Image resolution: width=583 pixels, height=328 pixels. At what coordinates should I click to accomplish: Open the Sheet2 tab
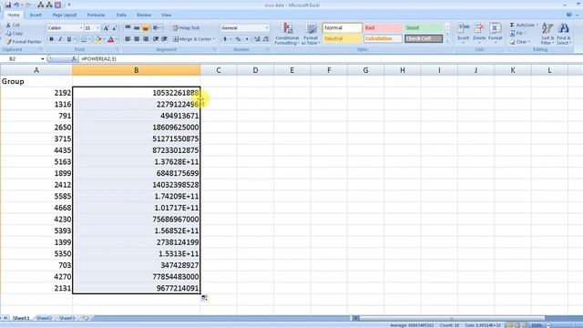pos(44,318)
